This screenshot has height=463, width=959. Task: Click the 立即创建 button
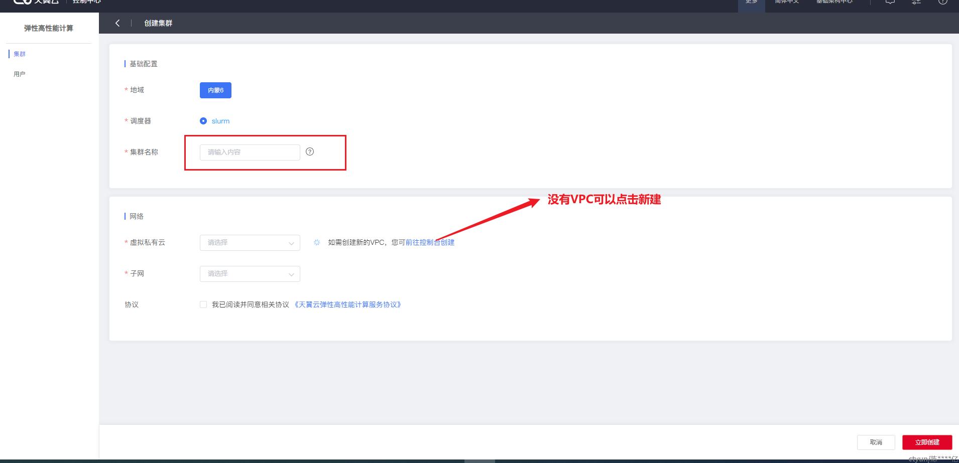click(x=927, y=442)
